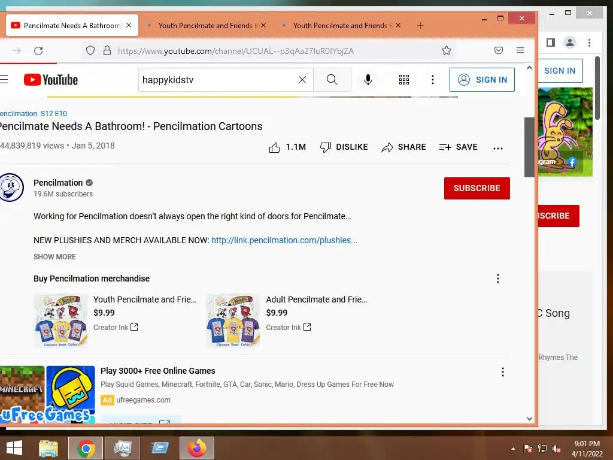Close the third Youth Pencilmate tab
Screen dimensions: 613x460
[x=398, y=25]
